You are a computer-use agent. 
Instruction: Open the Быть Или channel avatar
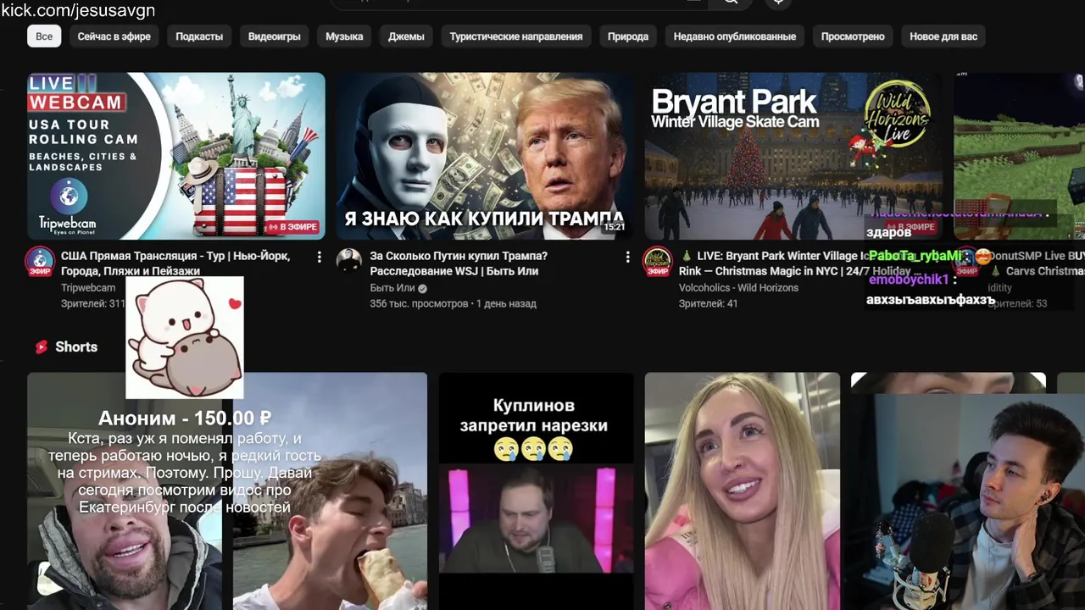point(349,260)
